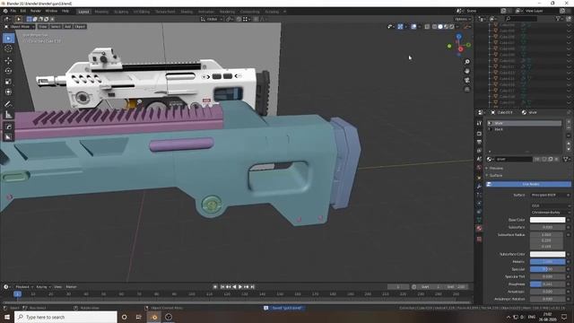This screenshot has height=323, width=574.
Task: Collapse the Surface panel
Action: pos(496,176)
